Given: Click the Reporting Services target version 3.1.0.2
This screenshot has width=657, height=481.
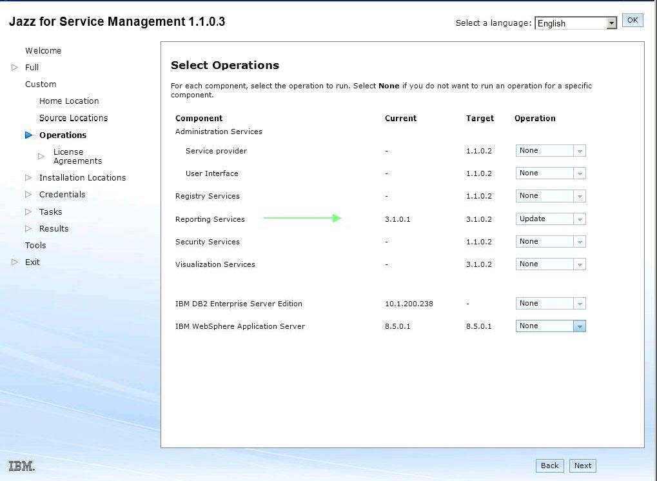Looking at the screenshot, I should pos(479,219).
